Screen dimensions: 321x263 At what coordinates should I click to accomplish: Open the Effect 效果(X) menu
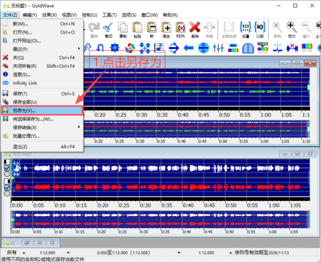click(x=50, y=15)
